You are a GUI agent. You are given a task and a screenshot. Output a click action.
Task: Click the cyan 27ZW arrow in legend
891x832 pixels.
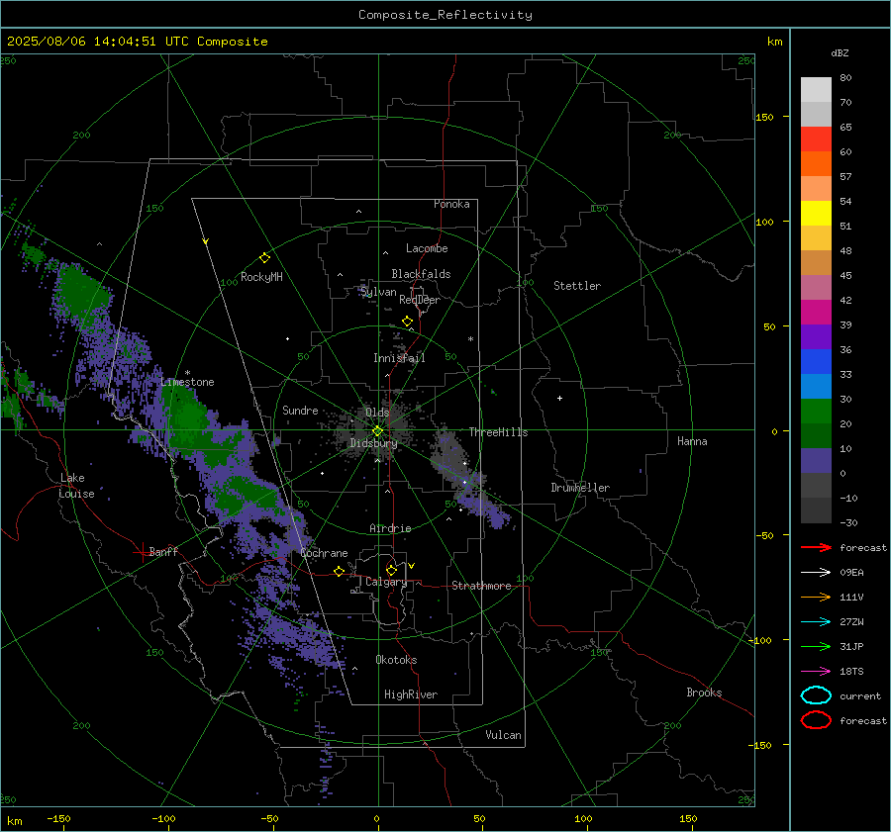[x=816, y=622]
